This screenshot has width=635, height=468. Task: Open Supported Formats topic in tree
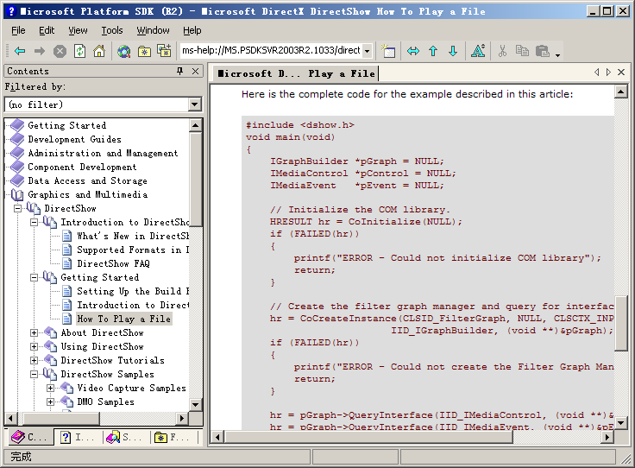133,250
